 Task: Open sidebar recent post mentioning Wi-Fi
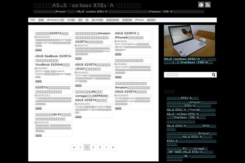[x=191, y=158]
